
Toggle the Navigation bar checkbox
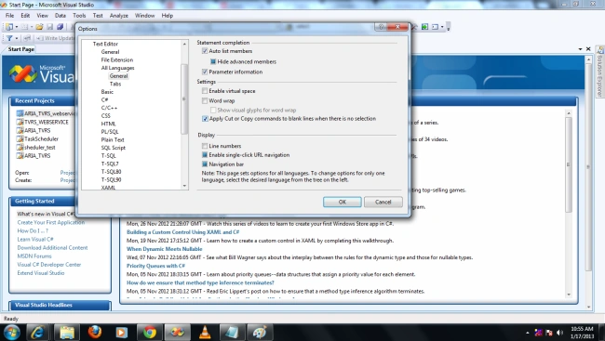click(x=205, y=164)
